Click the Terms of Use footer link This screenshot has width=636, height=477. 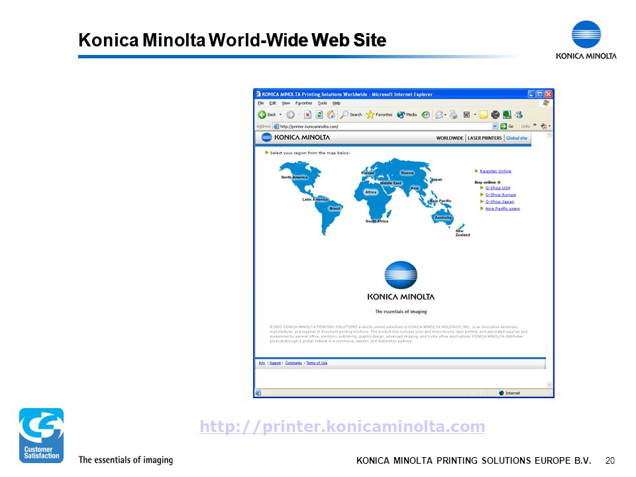point(317,363)
